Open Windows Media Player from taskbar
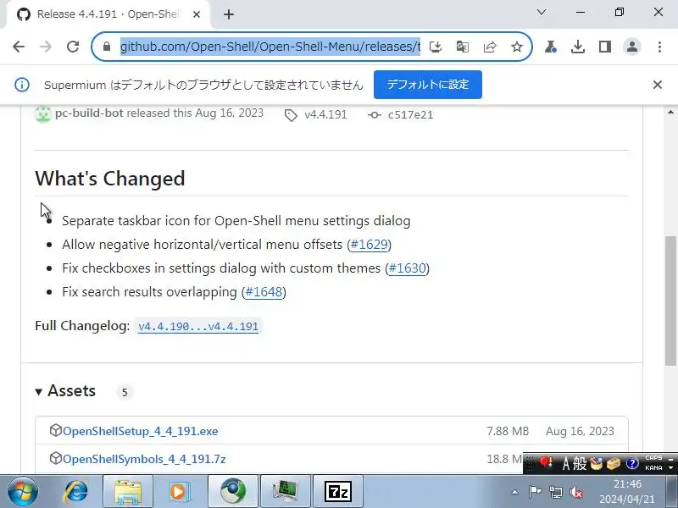The width and height of the screenshot is (678, 508). (x=179, y=492)
